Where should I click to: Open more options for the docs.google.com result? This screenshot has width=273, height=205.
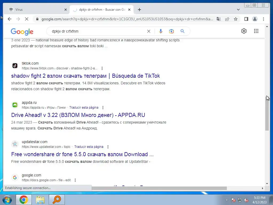click(75, 180)
